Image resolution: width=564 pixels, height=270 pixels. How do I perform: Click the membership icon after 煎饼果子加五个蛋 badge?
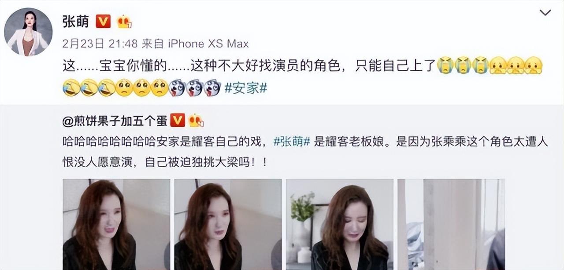195,120
